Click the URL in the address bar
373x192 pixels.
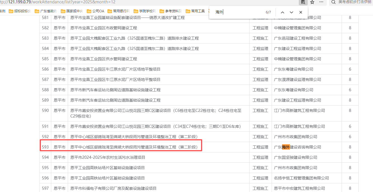pos(56,2)
